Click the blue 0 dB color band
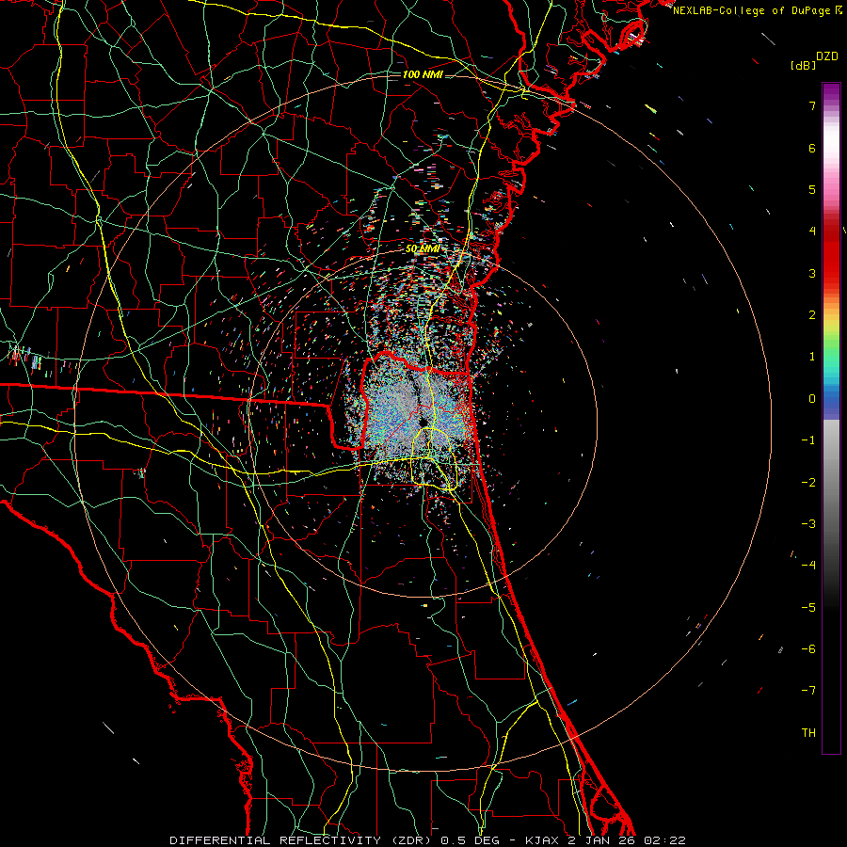Image resolution: width=847 pixels, height=847 pixels. (x=831, y=401)
